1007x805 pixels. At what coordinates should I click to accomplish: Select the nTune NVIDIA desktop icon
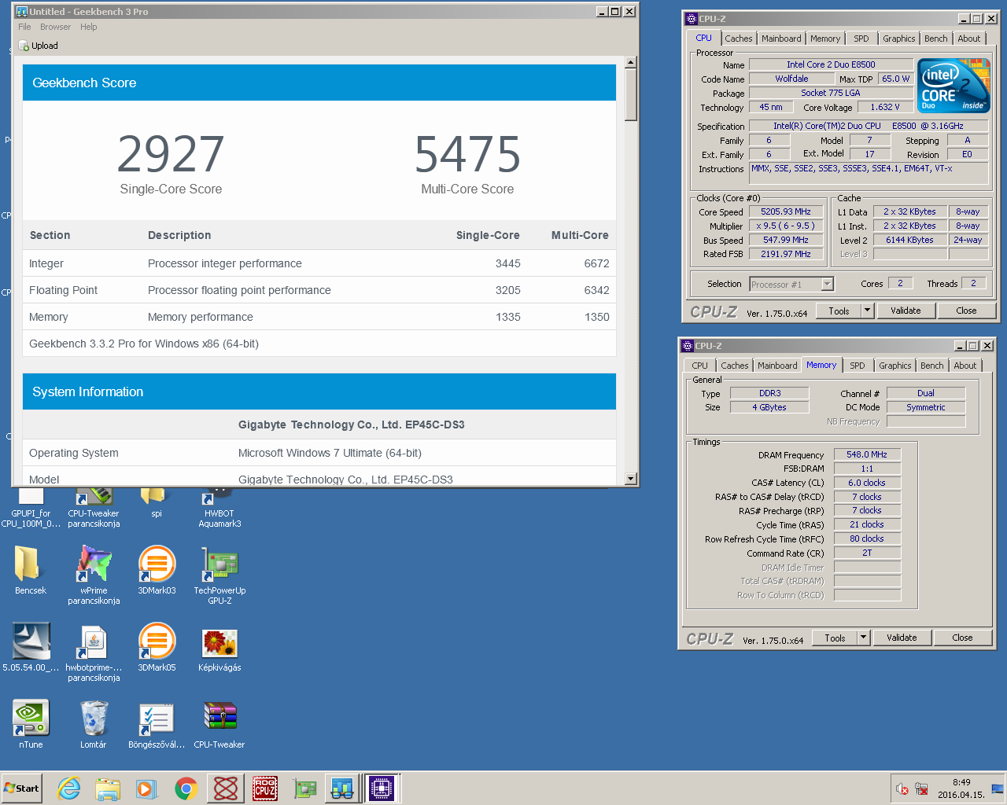31,723
